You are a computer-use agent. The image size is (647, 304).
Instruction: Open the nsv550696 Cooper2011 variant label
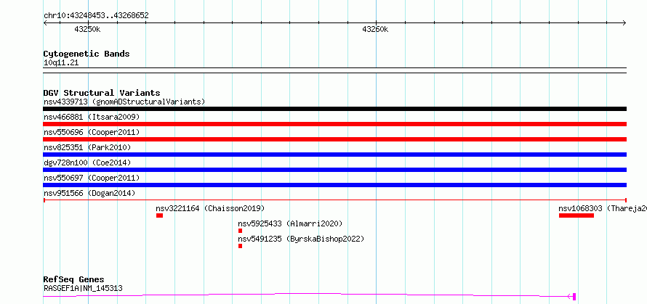pyautogui.click(x=92, y=132)
